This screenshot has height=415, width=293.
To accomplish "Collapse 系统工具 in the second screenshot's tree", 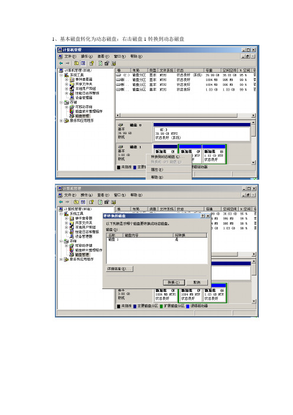I will (x=61, y=213).
